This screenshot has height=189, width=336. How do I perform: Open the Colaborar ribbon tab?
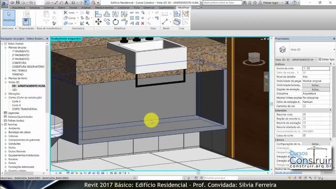click(124, 7)
